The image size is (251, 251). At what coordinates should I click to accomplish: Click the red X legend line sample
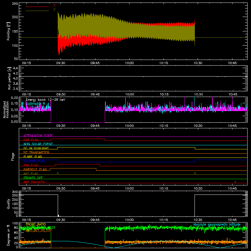click(37, 7)
